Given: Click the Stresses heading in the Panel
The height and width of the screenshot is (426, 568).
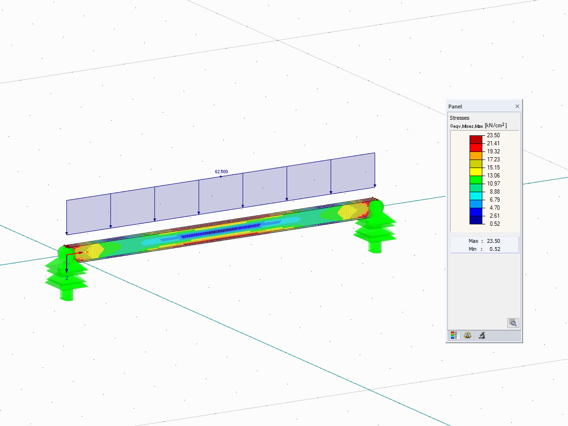Looking at the screenshot, I should (460, 118).
